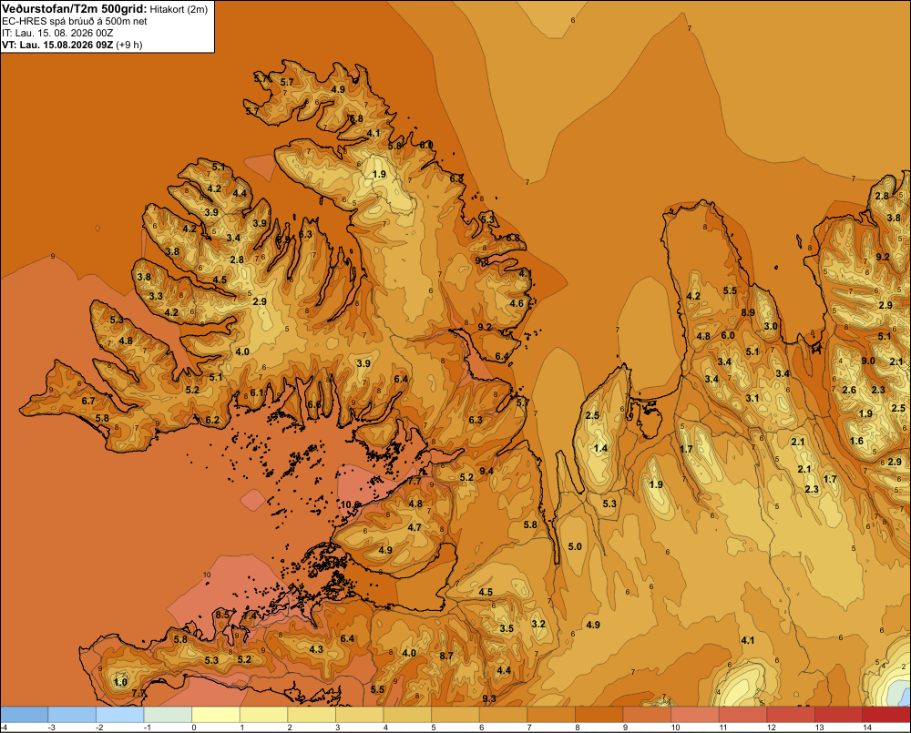Pick the legend swatch between 12 and 13

(791, 715)
